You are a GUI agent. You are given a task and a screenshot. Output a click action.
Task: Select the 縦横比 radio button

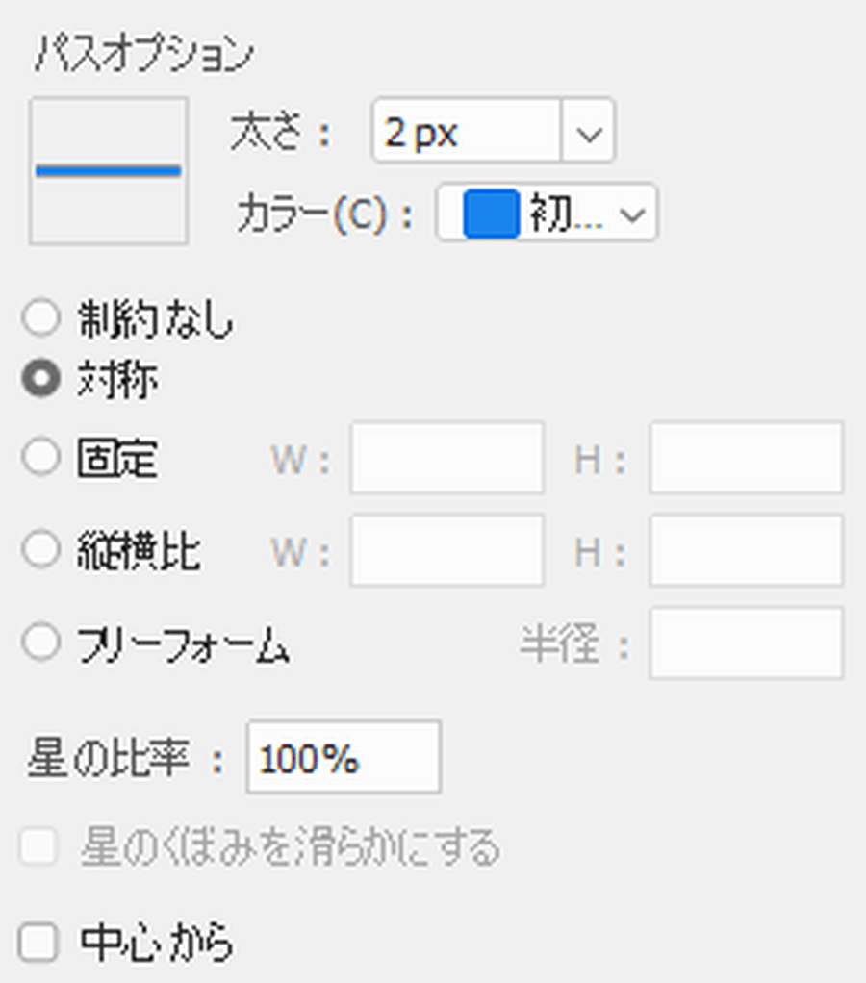[x=40, y=550]
